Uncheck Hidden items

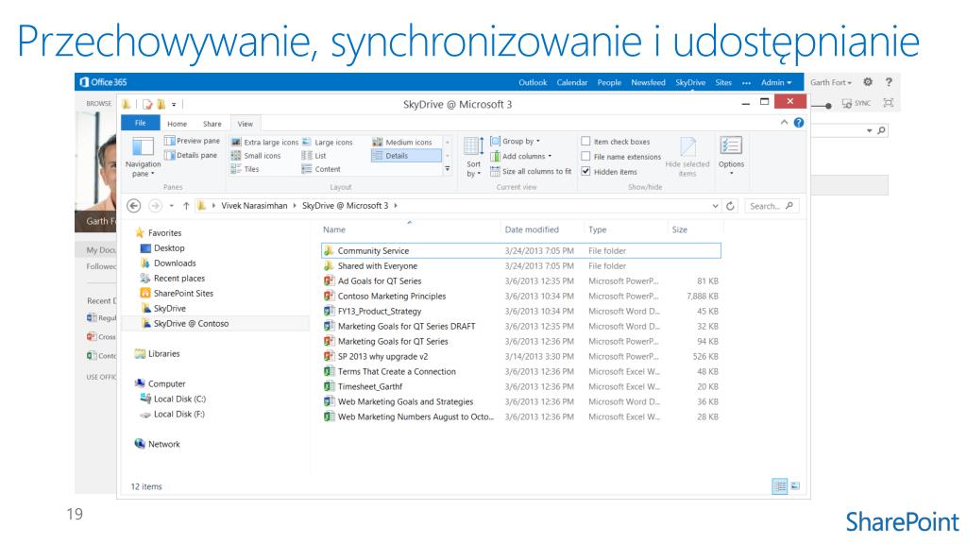[x=585, y=172]
